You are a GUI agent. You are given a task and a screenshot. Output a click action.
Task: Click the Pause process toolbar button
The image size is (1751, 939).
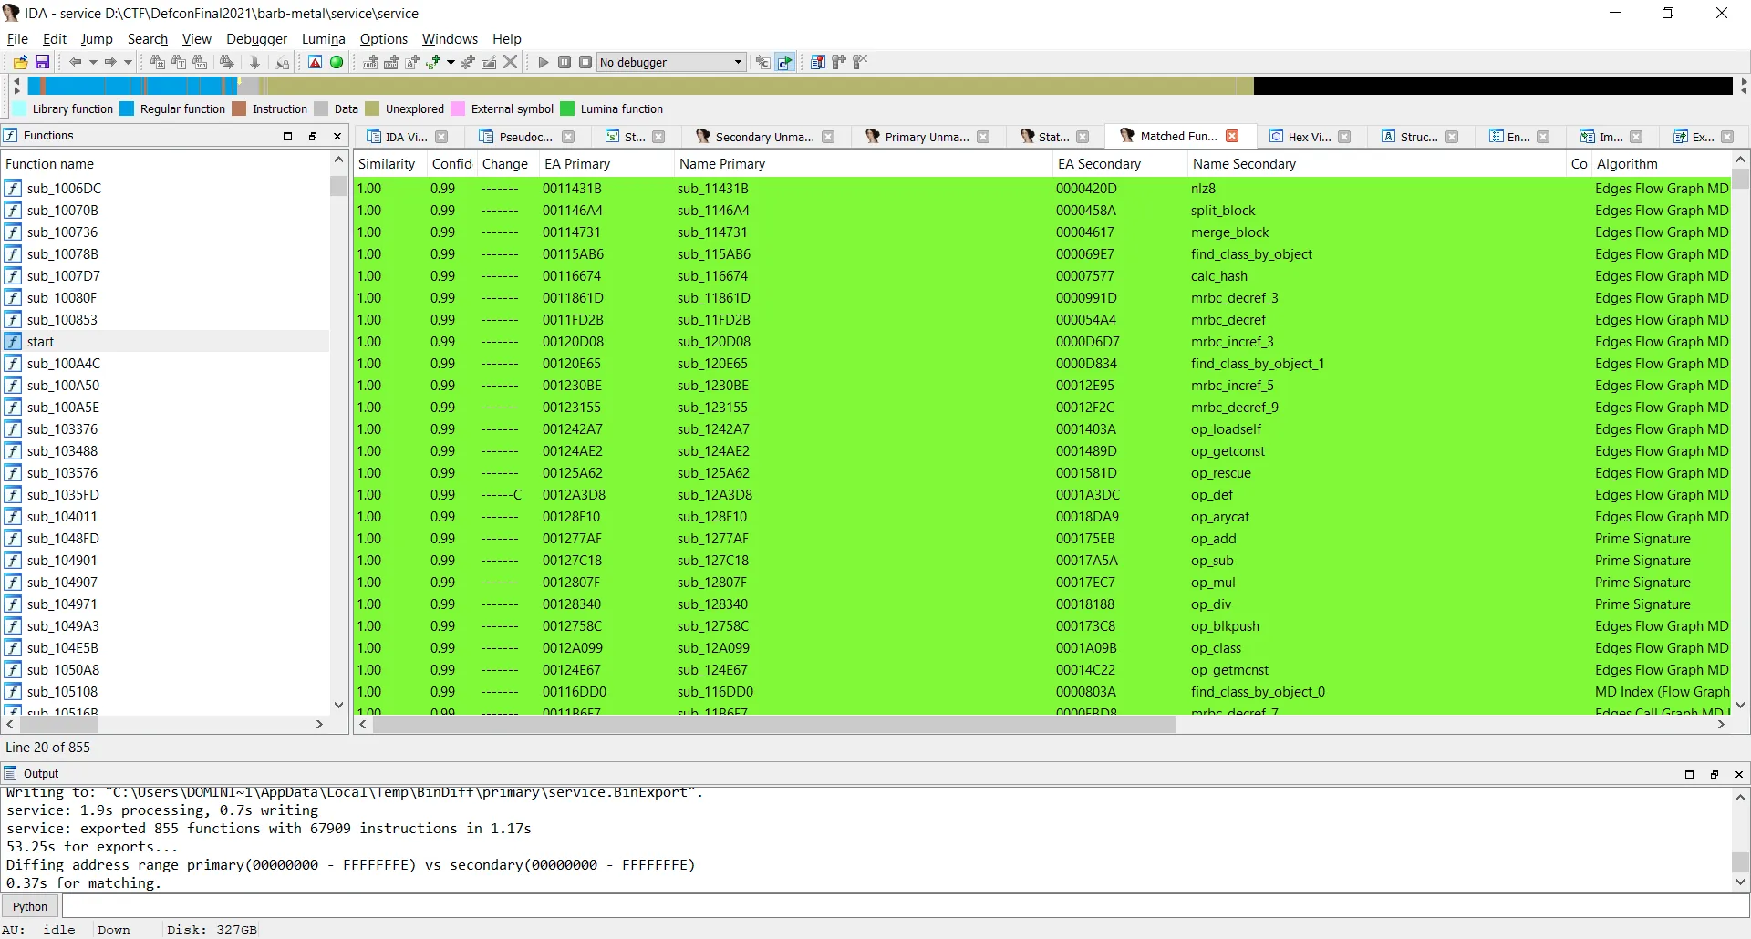tap(565, 62)
